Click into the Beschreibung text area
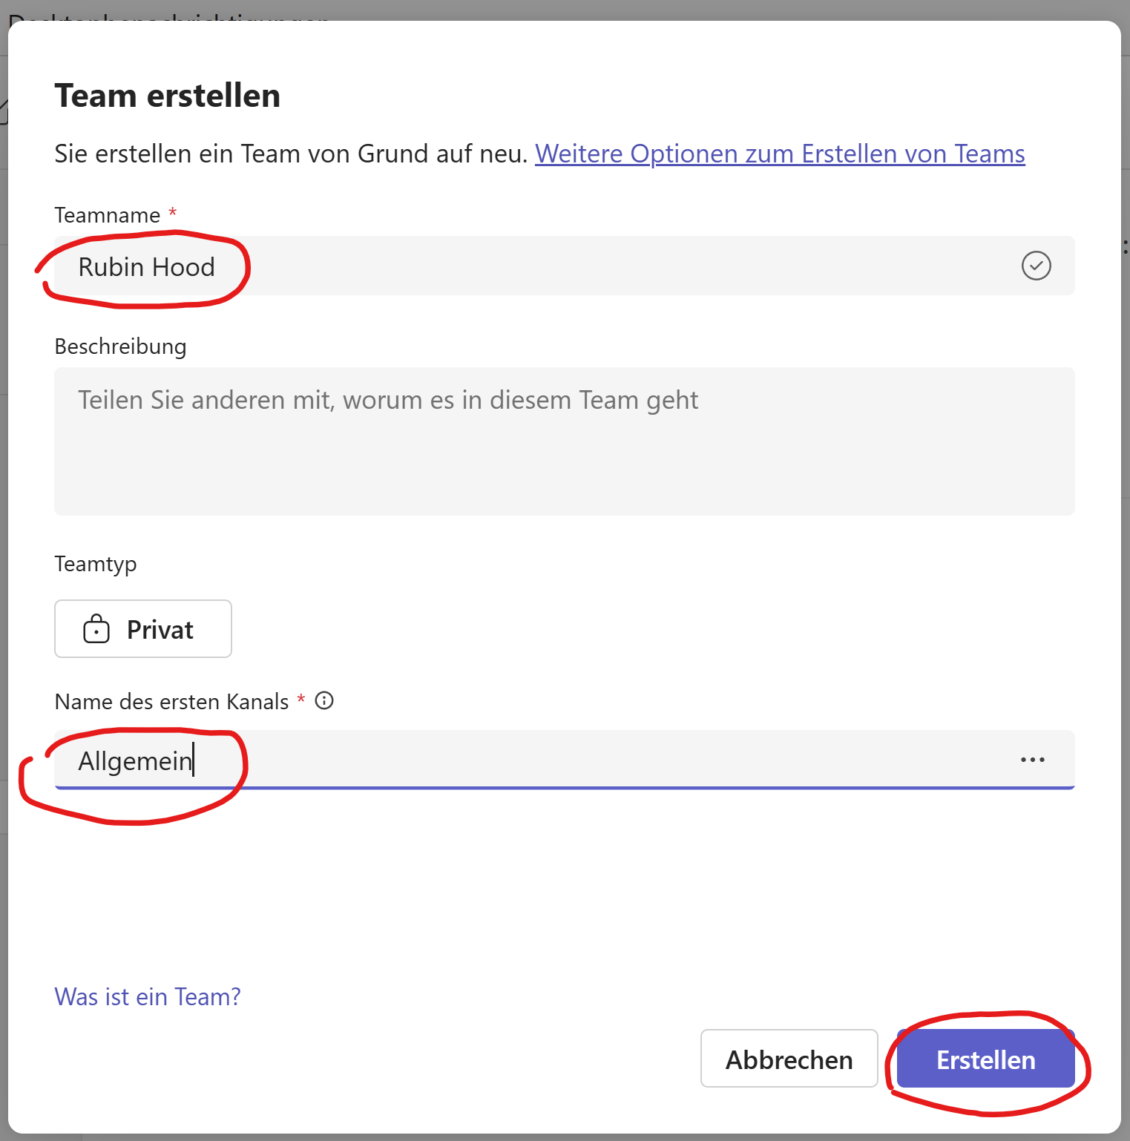This screenshot has width=1130, height=1141. click(564, 441)
